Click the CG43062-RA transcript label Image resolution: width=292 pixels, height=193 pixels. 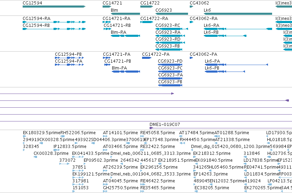tap(203, 19)
